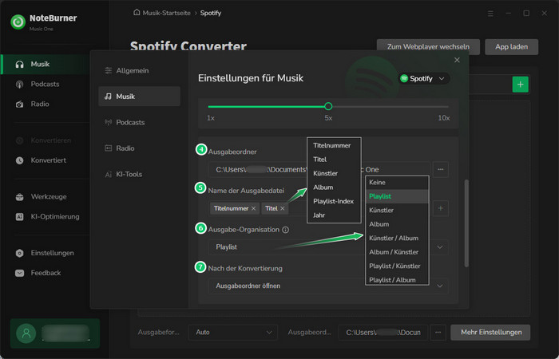Screen dimensions: 559x359
Task: Open the Podcasts settings tab
Action: click(139, 123)
